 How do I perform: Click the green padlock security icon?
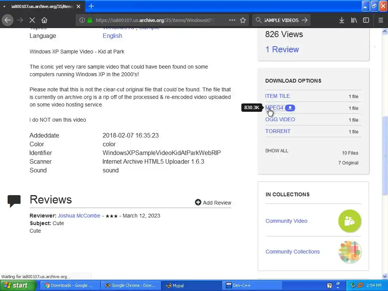pyautogui.click(x=90, y=20)
